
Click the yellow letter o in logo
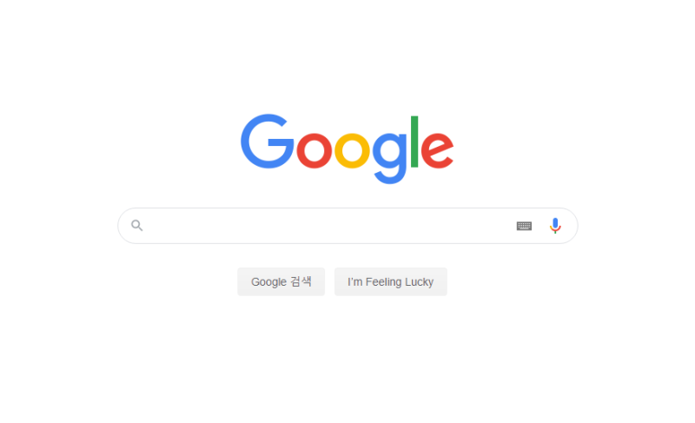click(x=352, y=150)
